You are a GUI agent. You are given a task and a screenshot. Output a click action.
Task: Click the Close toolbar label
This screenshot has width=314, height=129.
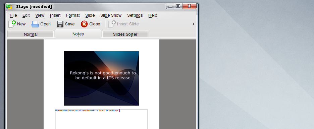(x=95, y=24)
